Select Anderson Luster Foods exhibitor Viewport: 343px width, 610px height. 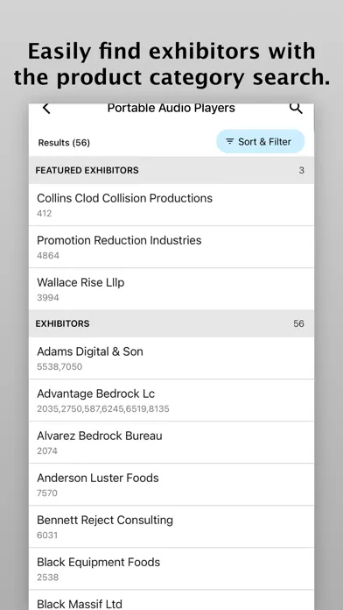[171, 484]
